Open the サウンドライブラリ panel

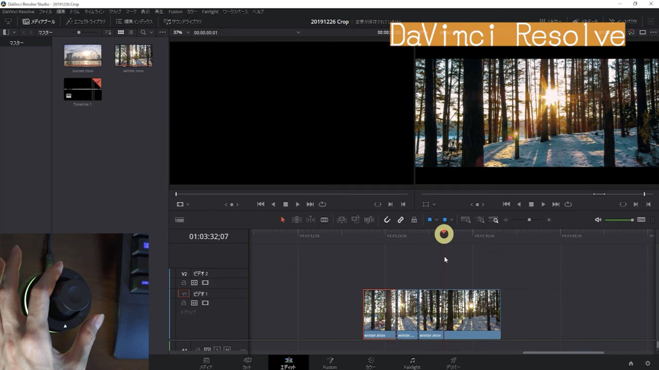[183, 21]
